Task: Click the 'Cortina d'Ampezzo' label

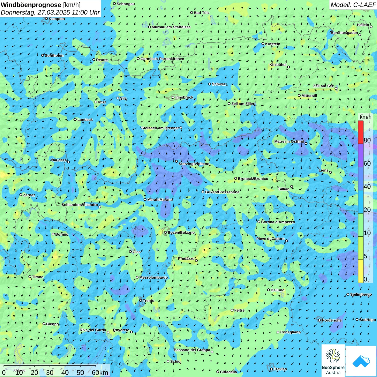Action: (278, 222)
